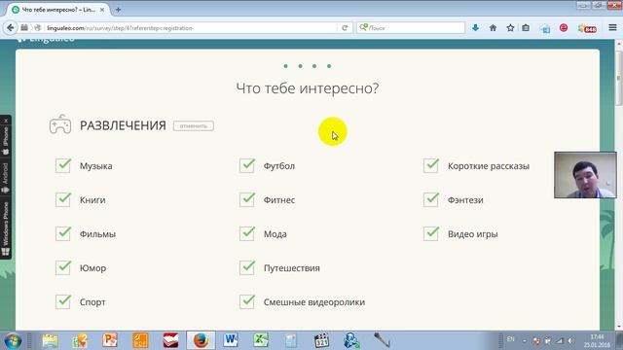Uncheck the Смешные видеоролики checkbox
623x350 pixels.
tap(246, 301)
